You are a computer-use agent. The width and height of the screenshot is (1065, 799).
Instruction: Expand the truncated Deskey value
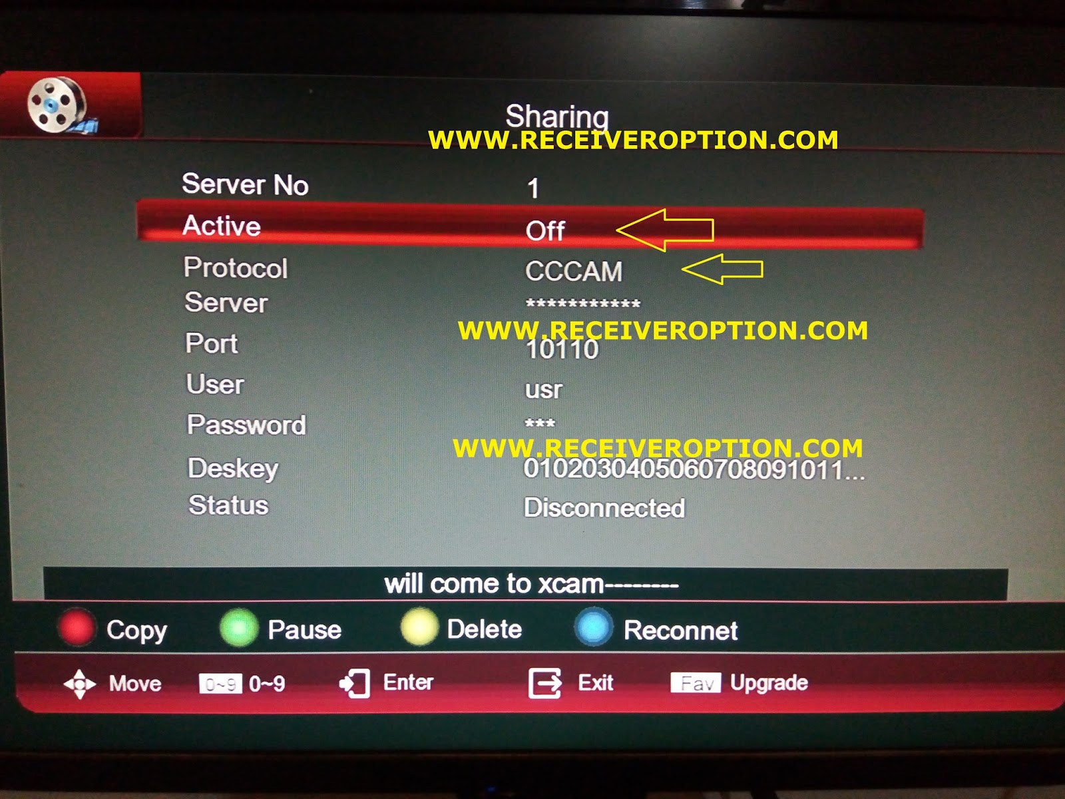pyautogui.click(x=692, y=471)
